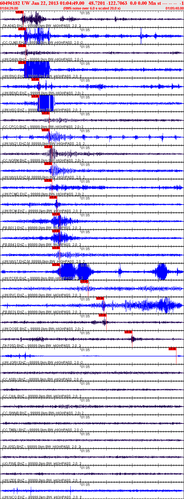
Task: Click the red pick marker on UW NN21 trace
Action: [x=45, y=130]
